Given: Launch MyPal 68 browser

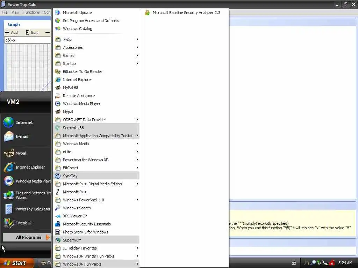Looking at the screenshot, I should pos(96,88).
